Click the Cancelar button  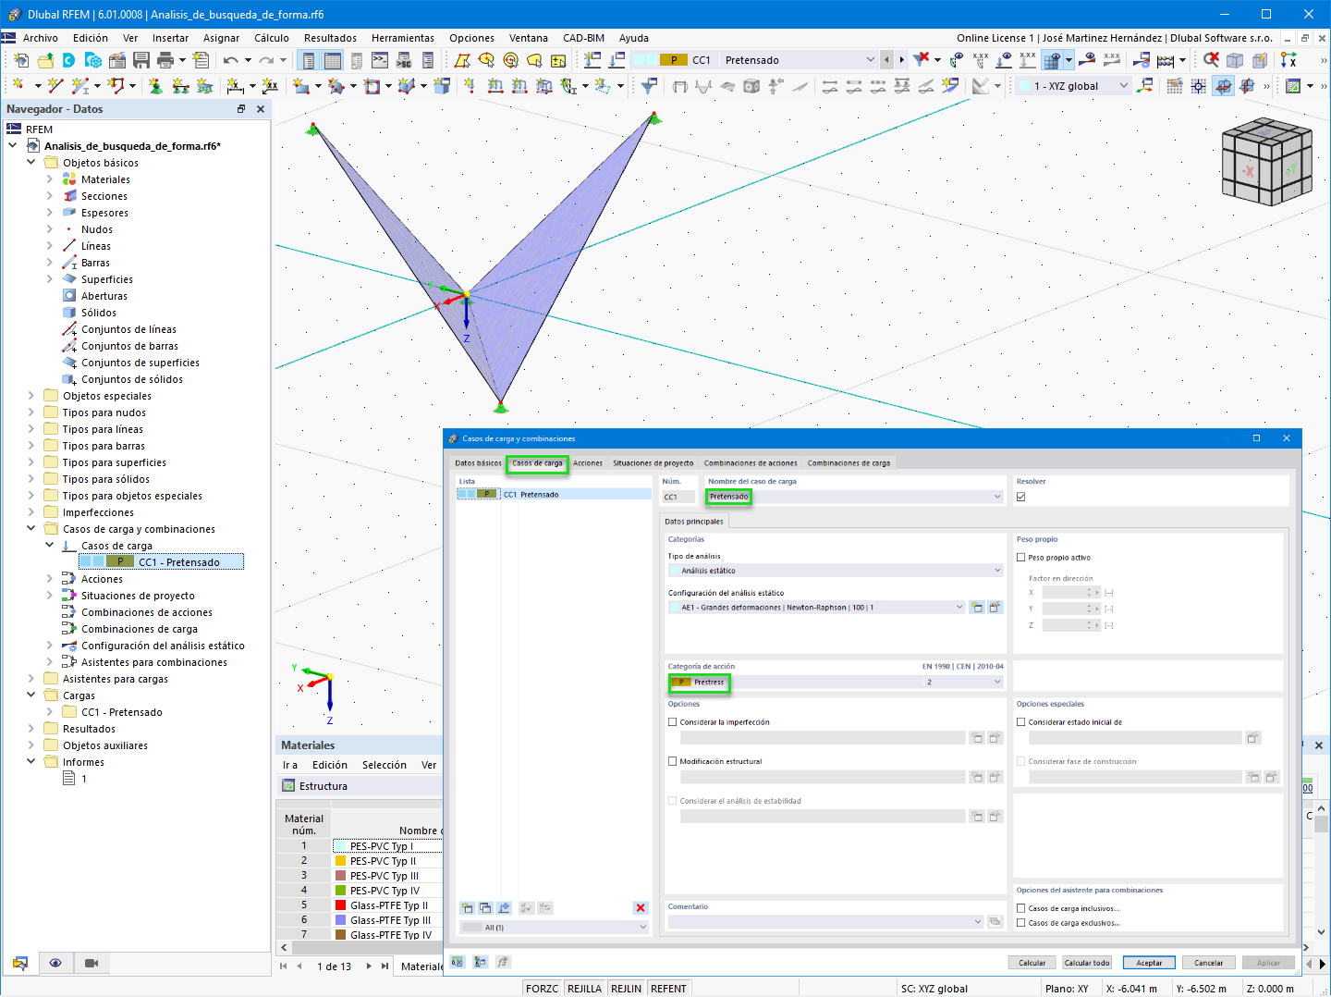pos(1208,963)
